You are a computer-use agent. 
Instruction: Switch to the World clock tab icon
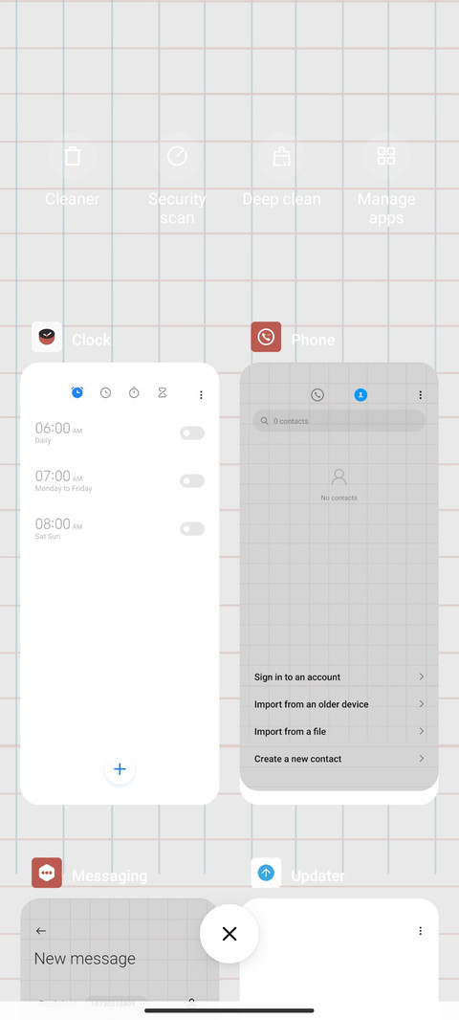coord(105,393)
